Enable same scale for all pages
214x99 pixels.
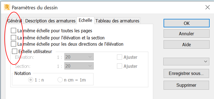pos(13,31)
